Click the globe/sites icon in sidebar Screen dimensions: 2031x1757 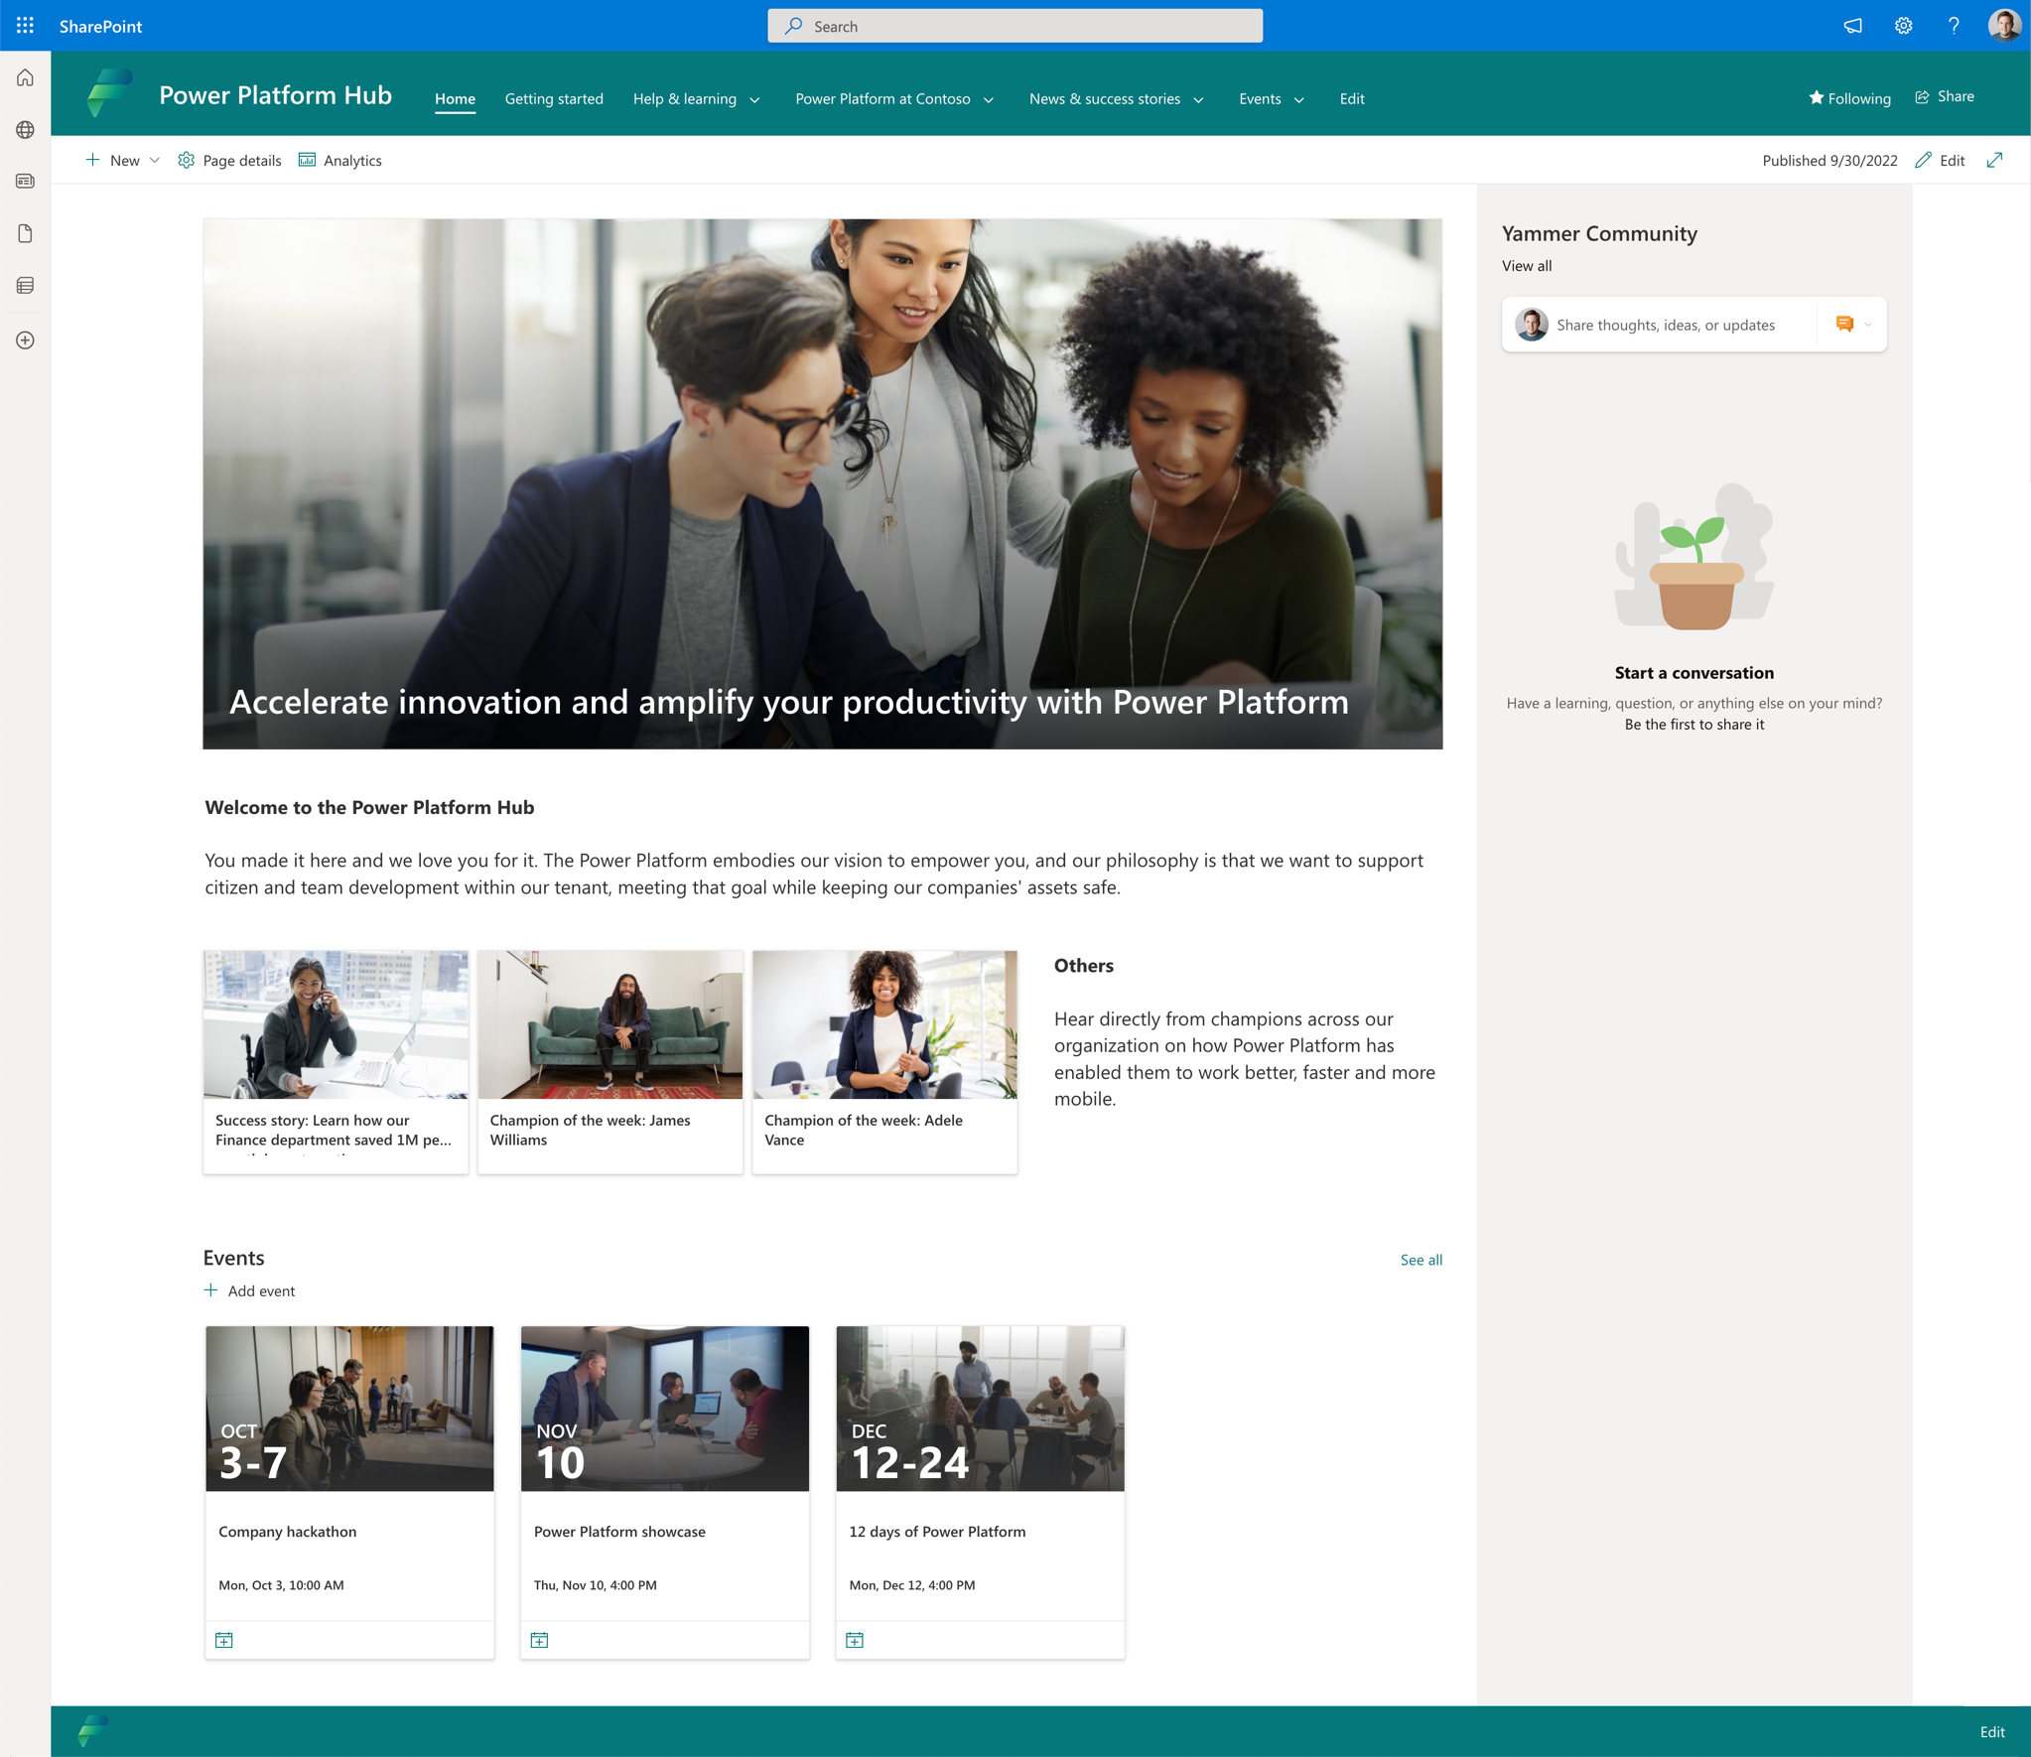[x=26, y=131]
